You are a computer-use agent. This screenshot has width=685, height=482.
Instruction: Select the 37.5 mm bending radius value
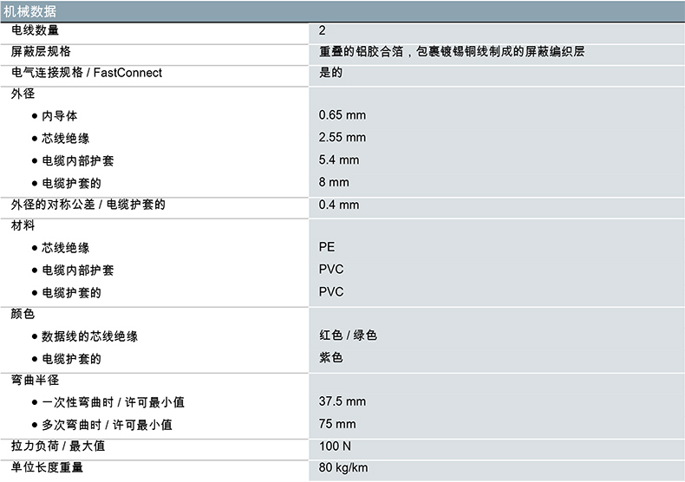pyautogui.click(x=342, y=402)
